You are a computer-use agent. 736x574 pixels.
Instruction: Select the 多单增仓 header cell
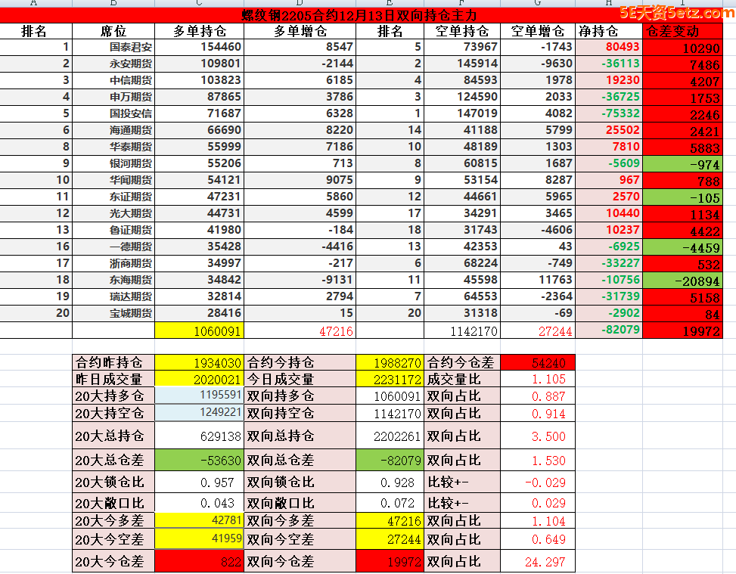[x=300, y=32]
